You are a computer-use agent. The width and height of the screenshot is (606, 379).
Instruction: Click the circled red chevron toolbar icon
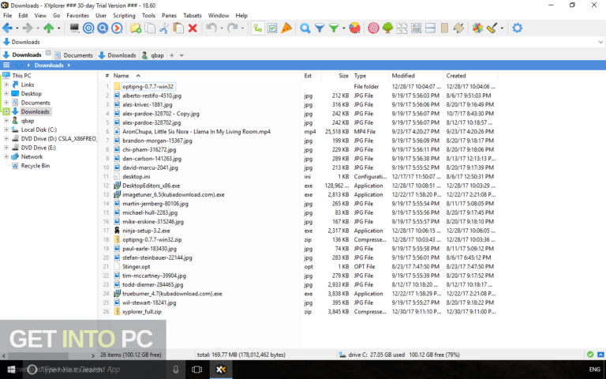pyautogui.click(x=117, y=28)
